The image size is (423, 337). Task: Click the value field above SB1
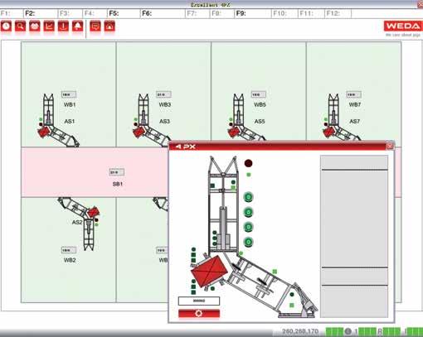click(x=117, y=172)
